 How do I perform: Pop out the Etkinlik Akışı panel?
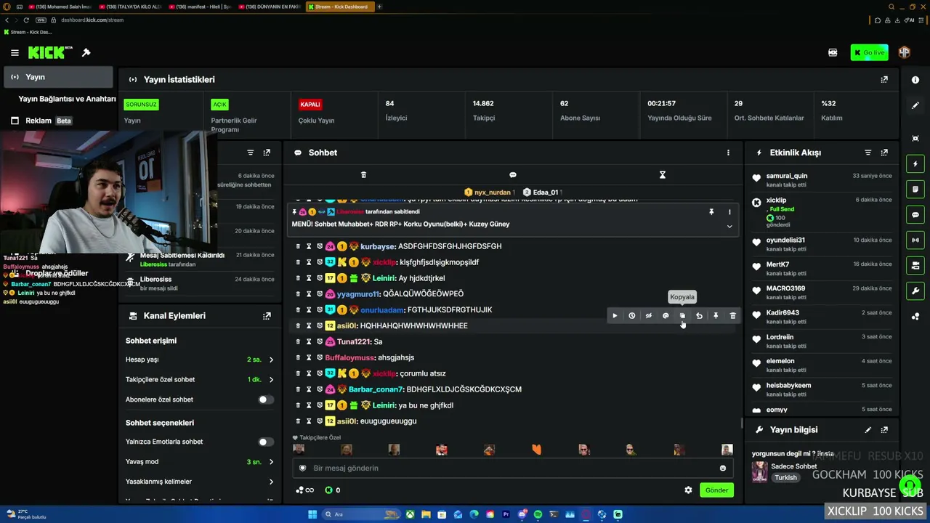884,153
